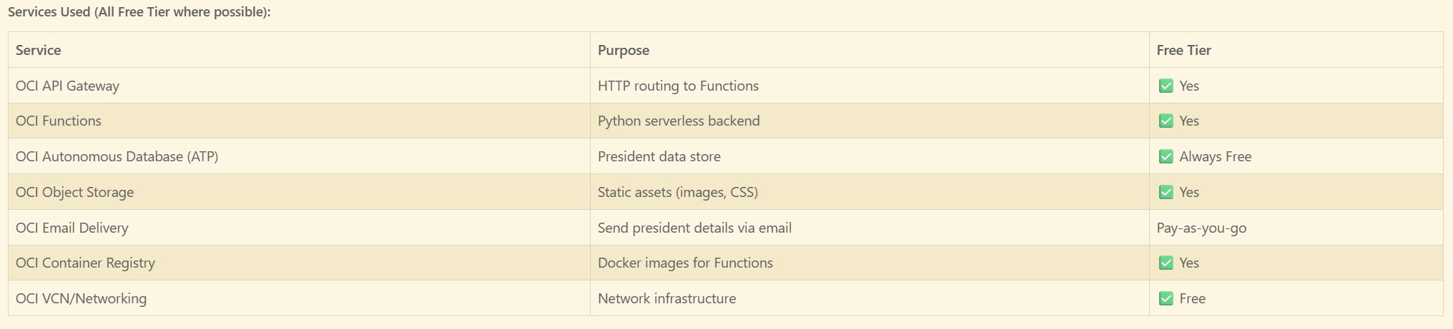This screenshot has width=1453, height=329.
Task: Click the Free Tier column header
Action: click(x=1183, y=50)
